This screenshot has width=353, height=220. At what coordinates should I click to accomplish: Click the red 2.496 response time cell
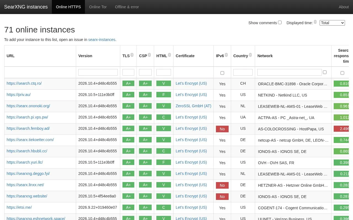click(x=341, y=129)
